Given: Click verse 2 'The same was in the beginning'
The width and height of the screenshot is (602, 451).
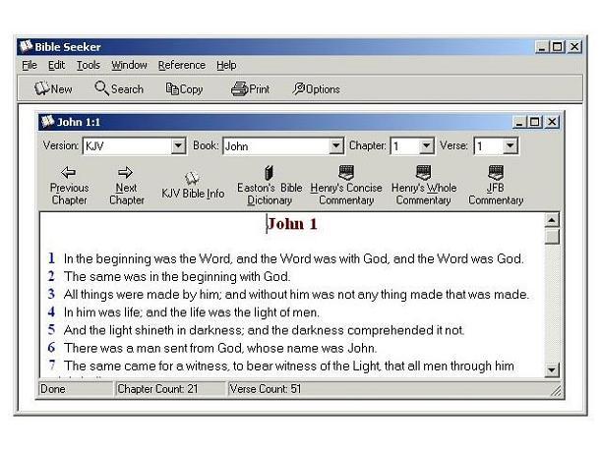Looking at the screenshot, I should coord(177,276).
